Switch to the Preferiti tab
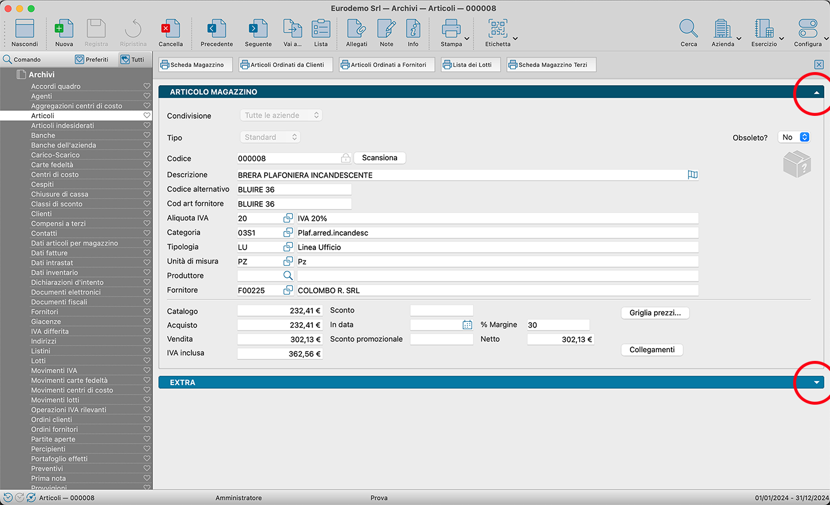Viewport: 830px width, 505px height. [x=92, y=59]
